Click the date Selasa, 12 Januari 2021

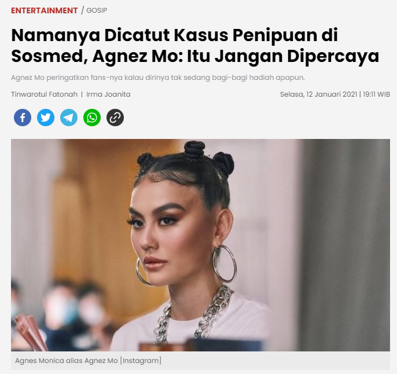(x=318, y=94)
